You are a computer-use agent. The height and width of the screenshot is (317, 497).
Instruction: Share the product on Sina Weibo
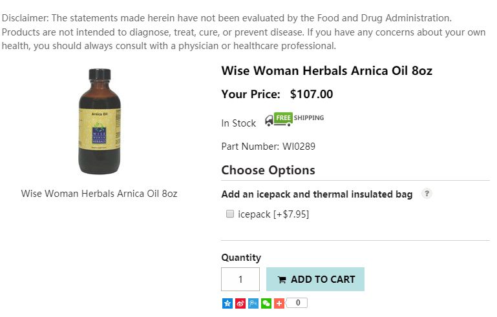240,303
